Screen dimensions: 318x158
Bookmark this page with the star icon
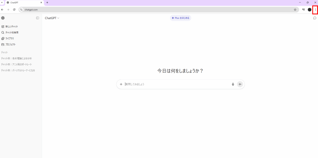click(295, 10)
